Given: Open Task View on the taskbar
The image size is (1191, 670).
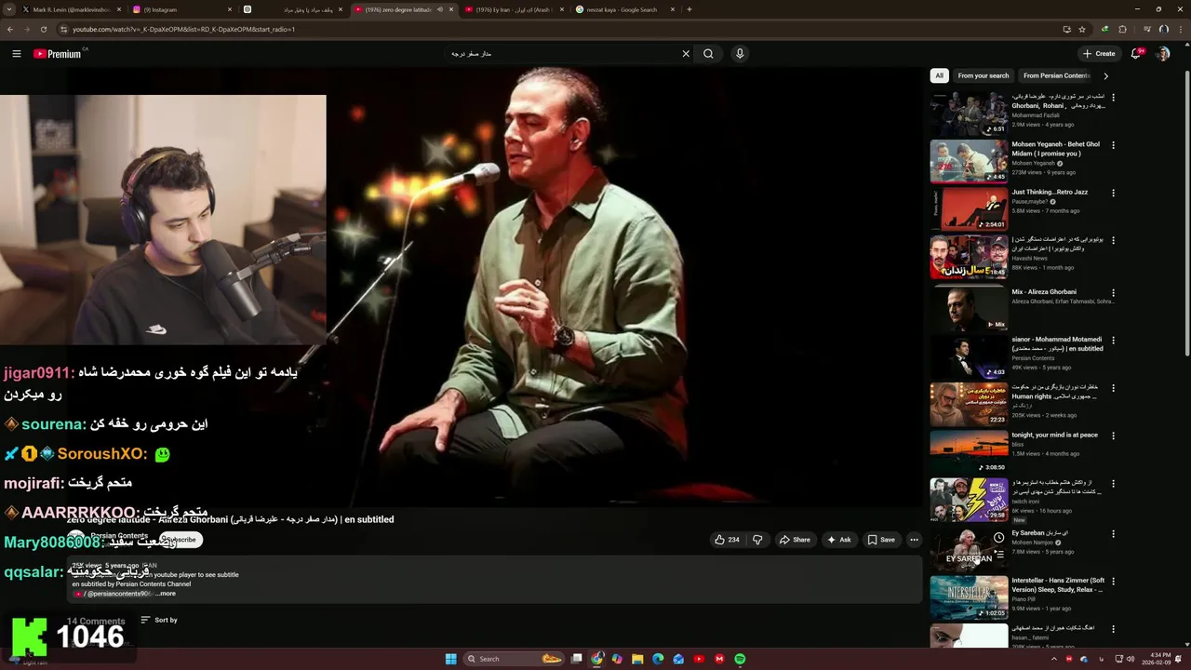Looking at the screenshot, I should point(577,659).
